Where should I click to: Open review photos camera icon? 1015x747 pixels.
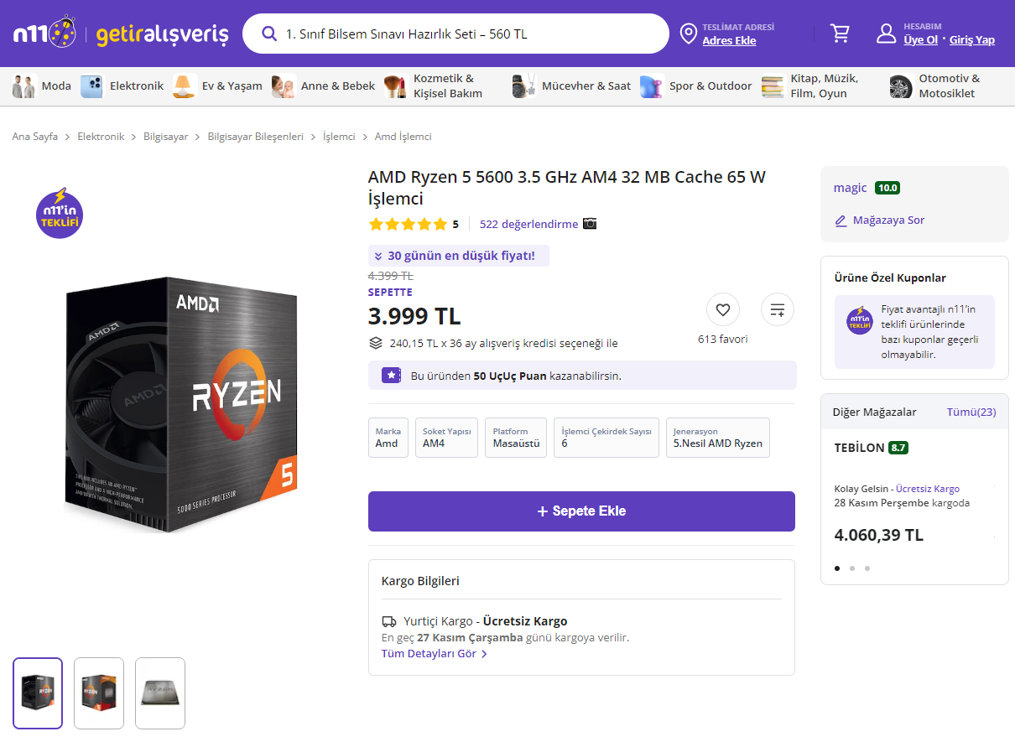pyautogui.click(x=590, y=224)
